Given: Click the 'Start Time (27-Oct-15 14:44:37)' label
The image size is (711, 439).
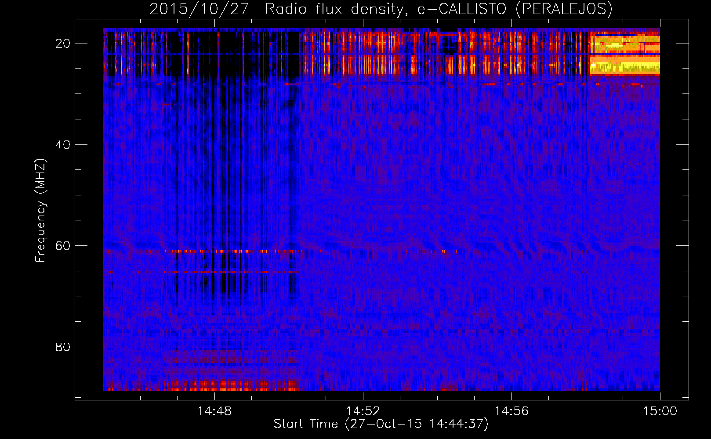Looking at the screenshot, I should point(381,424).
